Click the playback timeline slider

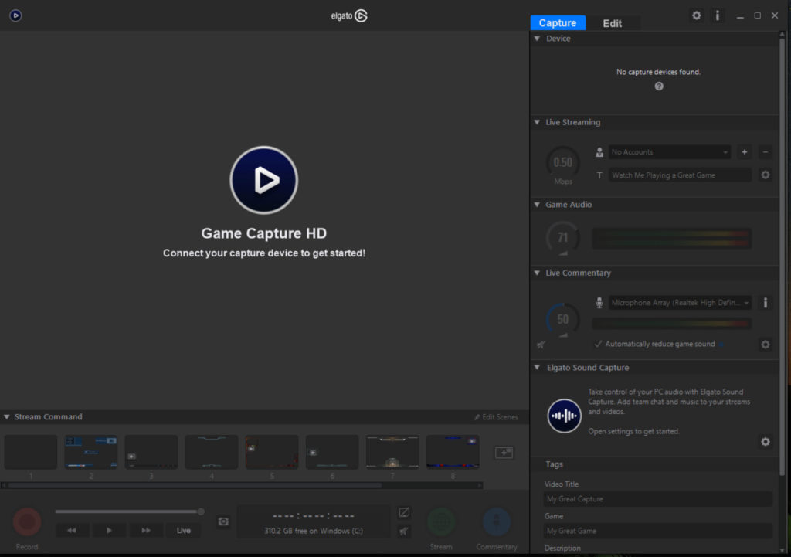pyautogui.click(x=130, y=511)
